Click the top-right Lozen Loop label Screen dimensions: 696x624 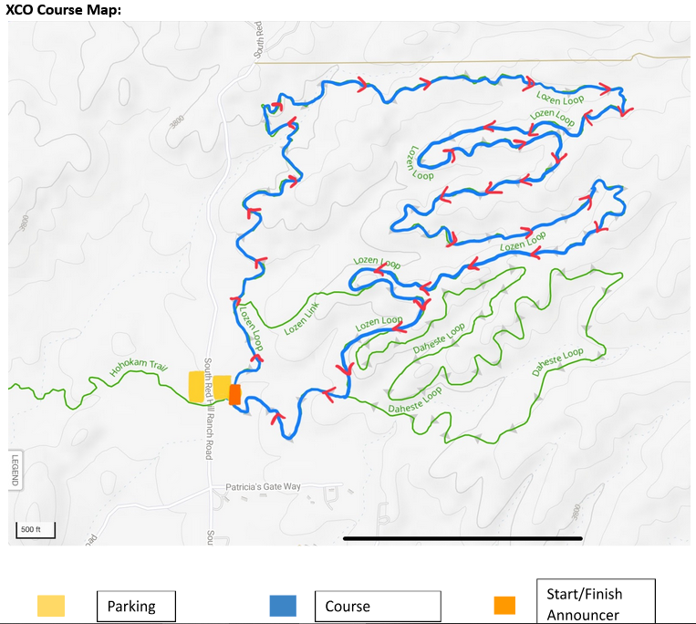(x=559, y=98)
